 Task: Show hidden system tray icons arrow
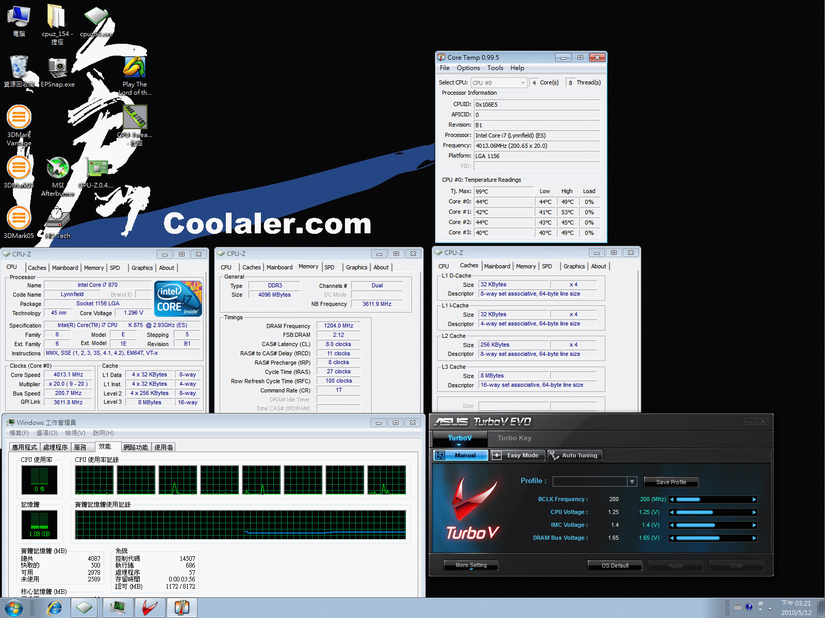point(770,608)
